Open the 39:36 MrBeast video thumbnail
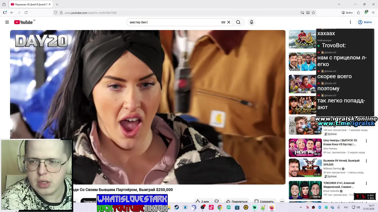This screenshot has height=212, width=378. tap(305, 125)
